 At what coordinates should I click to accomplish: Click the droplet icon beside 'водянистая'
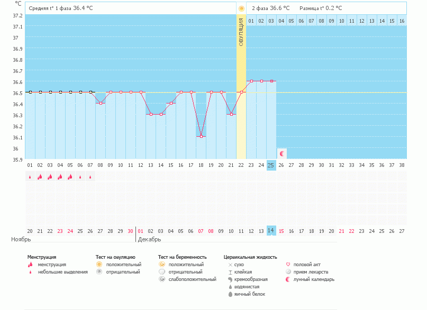pos(230,287)
